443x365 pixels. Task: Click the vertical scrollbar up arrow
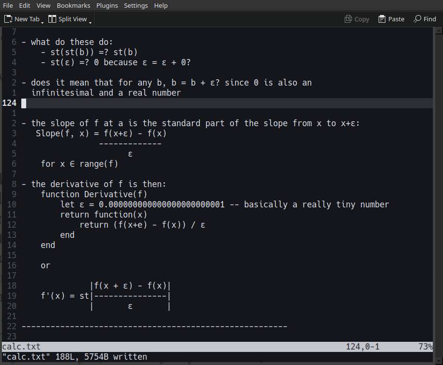(439, 30)
